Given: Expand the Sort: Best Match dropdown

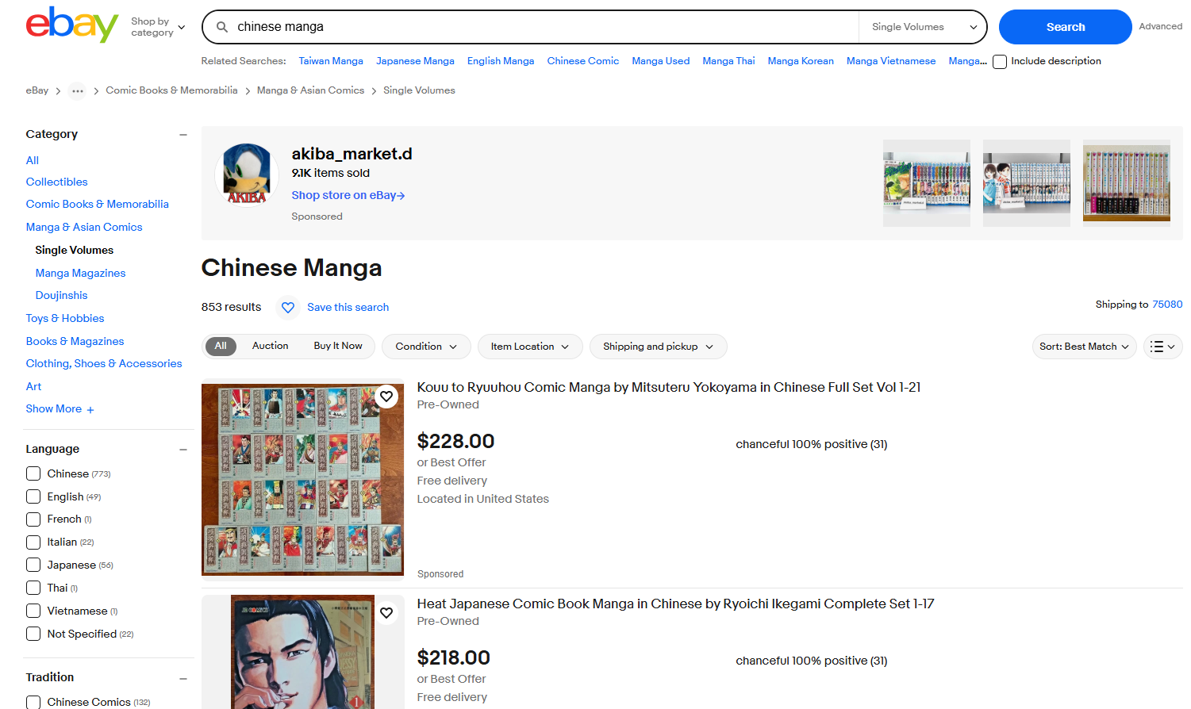Looking at the screenshot, I should point(1084,347).
